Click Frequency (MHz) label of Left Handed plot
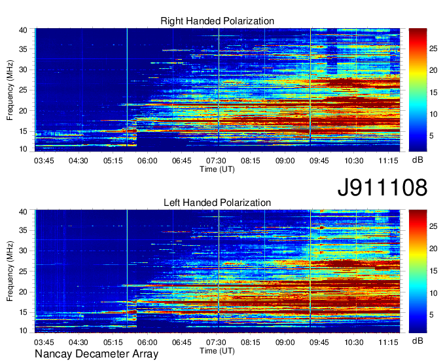 [10, 271]
